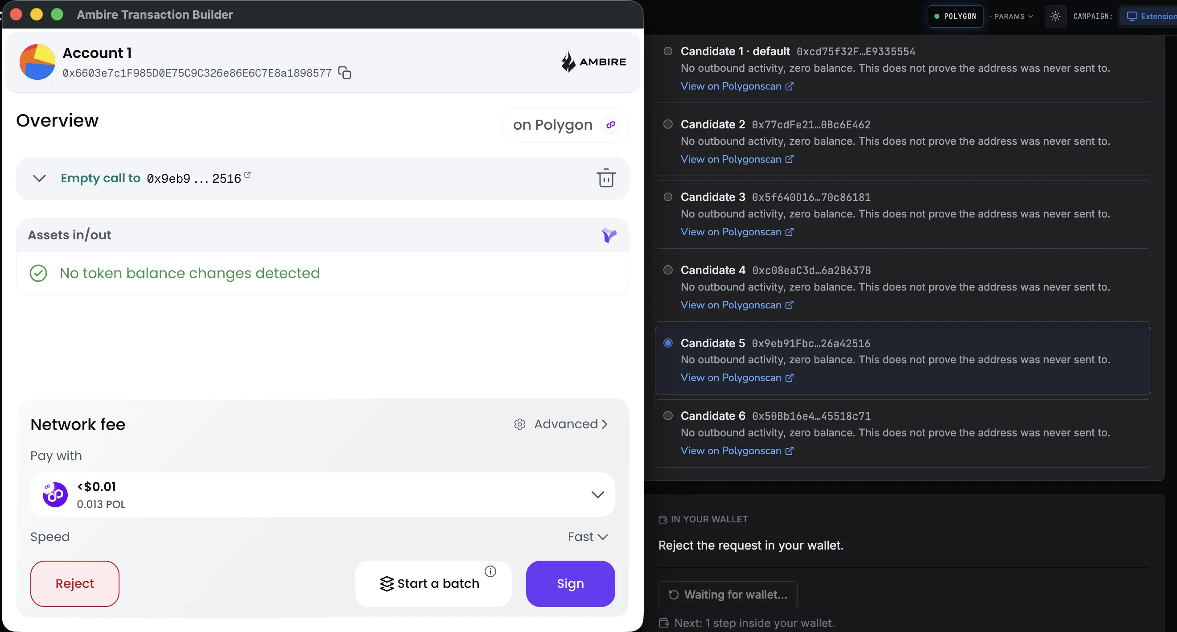1177x632 pixels.
Task: Click the green check balance icon
Action: [38, 273]
